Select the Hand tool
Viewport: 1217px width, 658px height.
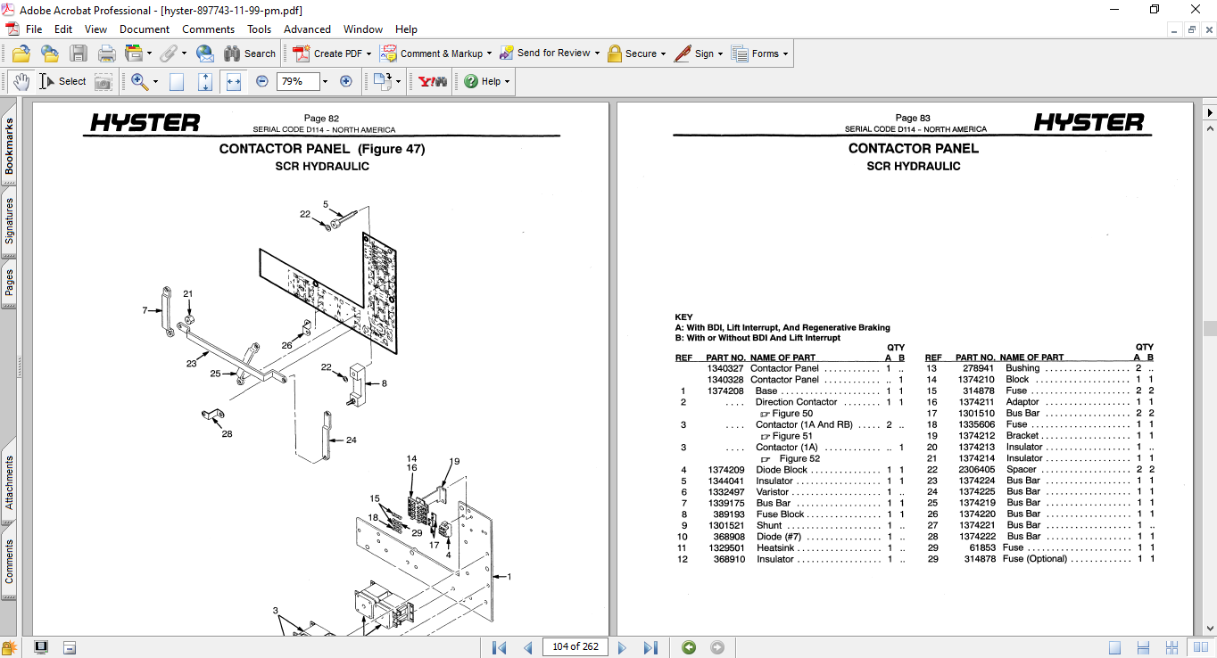click(21, 81)
